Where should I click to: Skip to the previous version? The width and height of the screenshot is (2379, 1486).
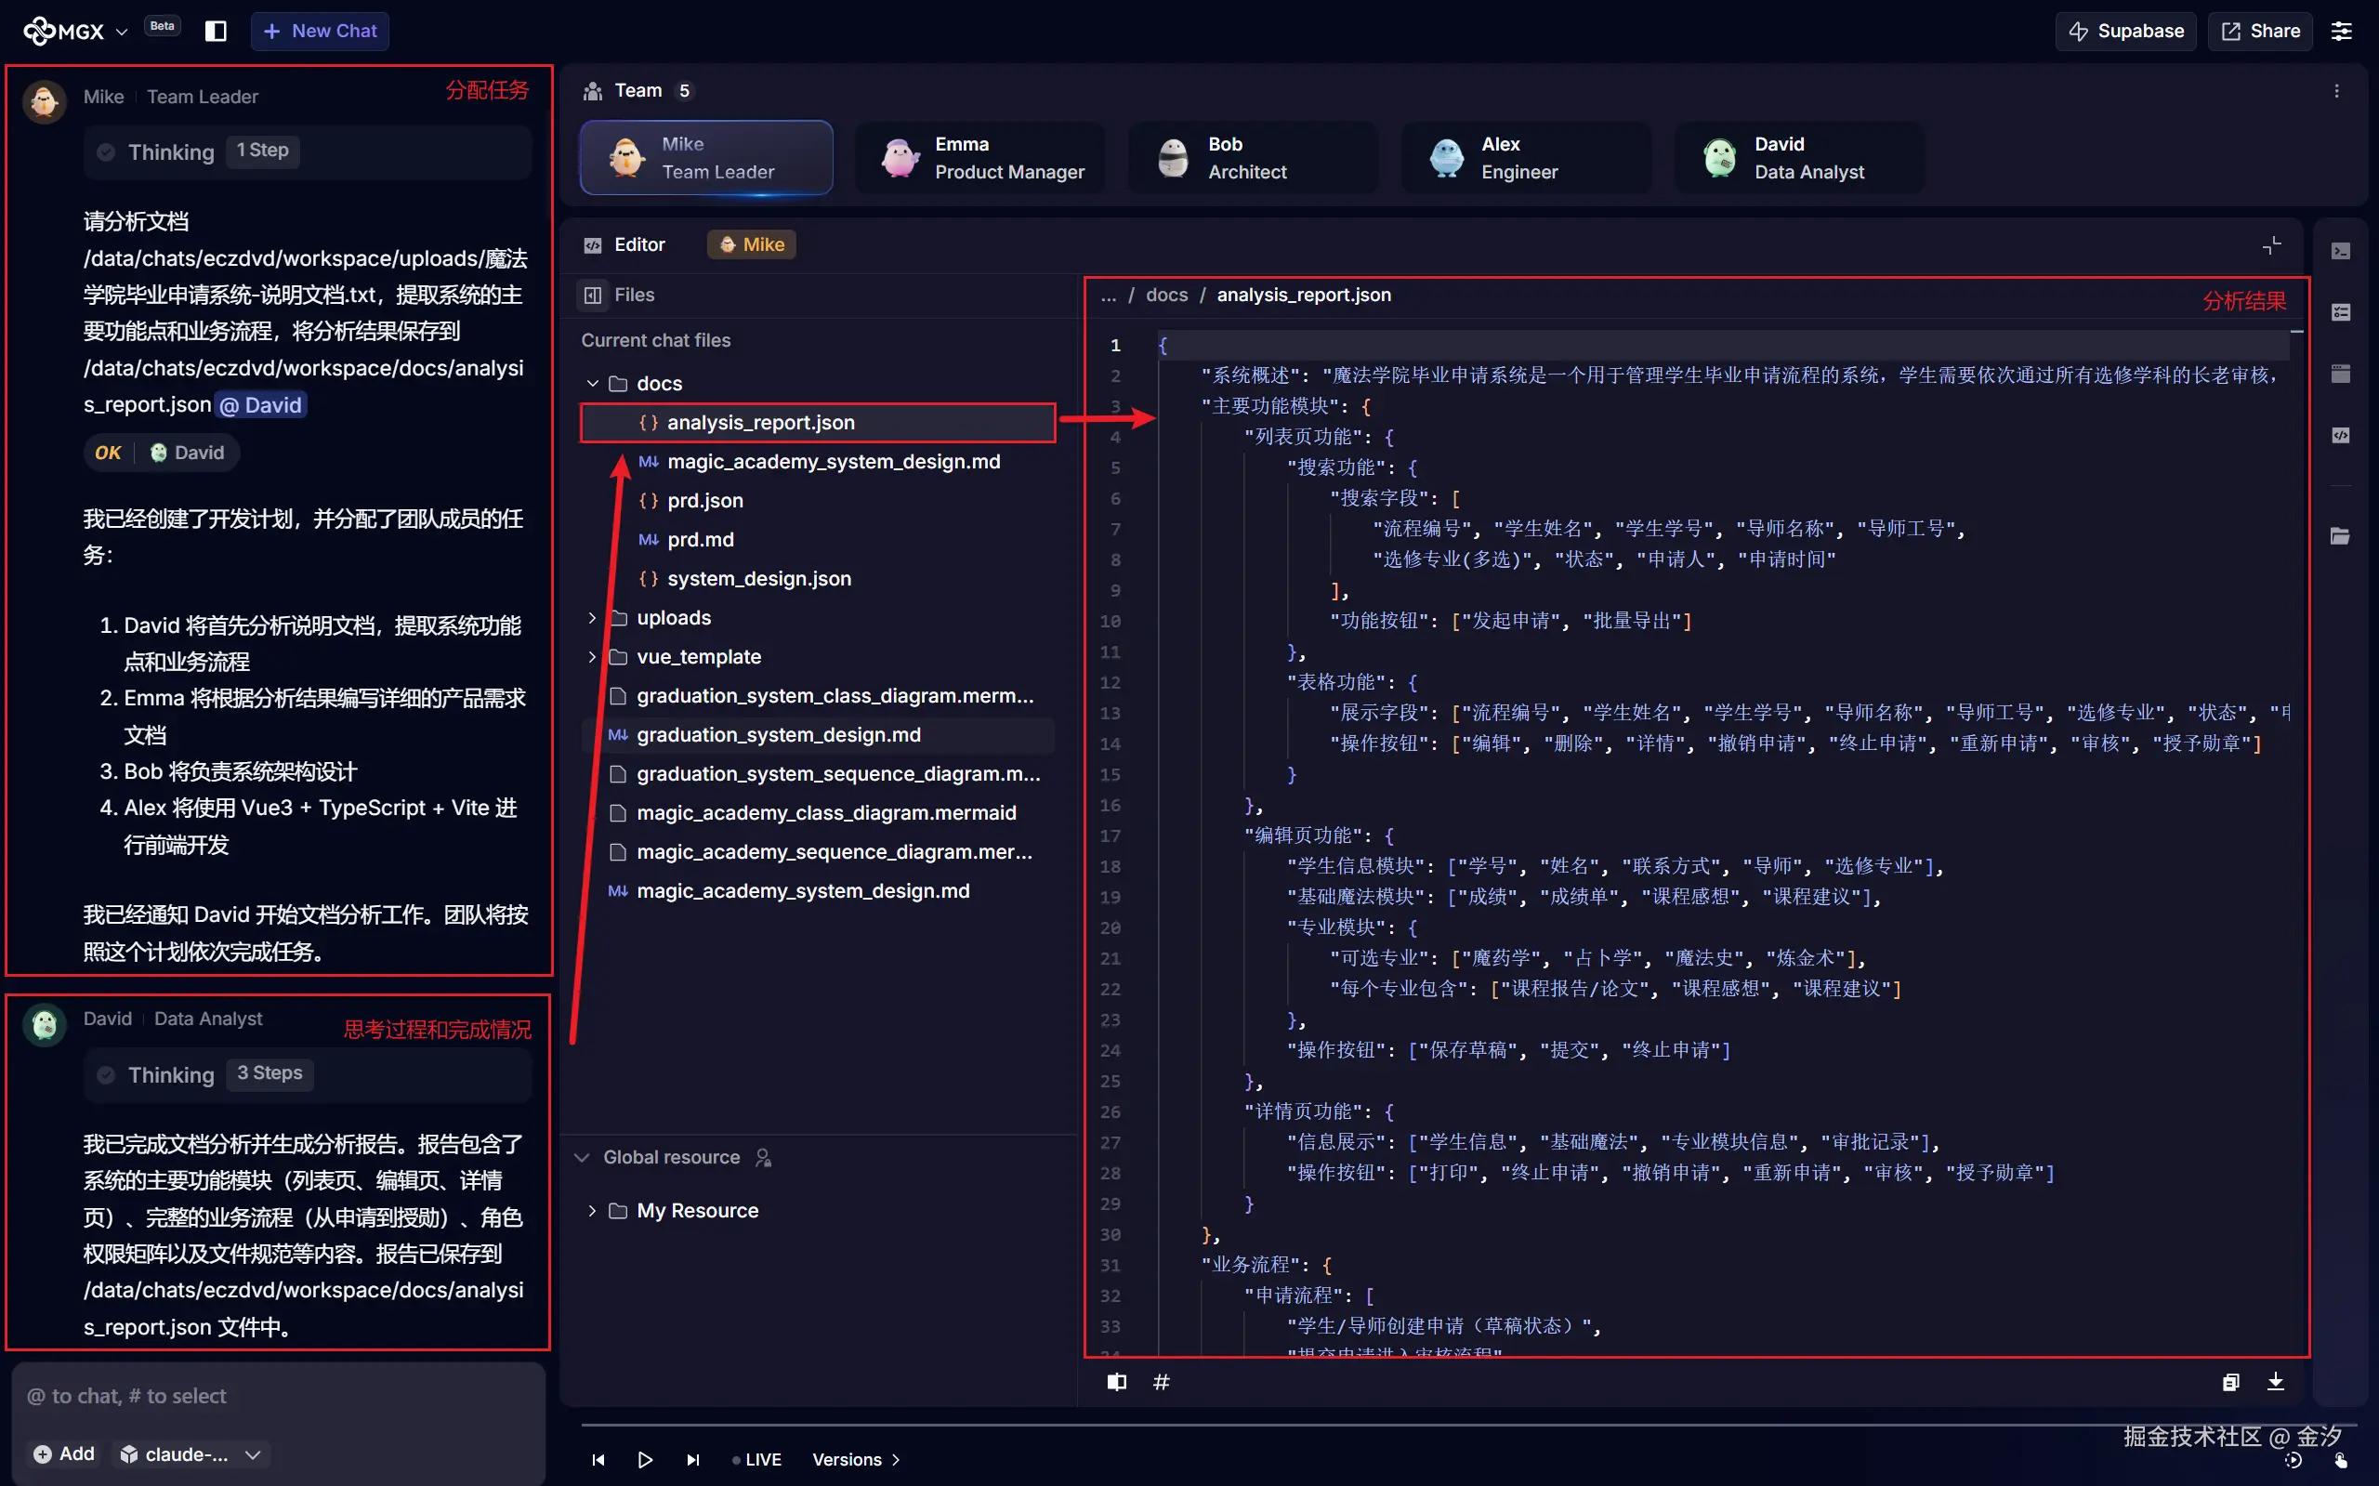click(598, 1459)
